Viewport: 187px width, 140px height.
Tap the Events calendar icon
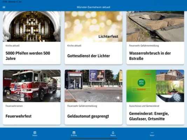pos(74,133)
